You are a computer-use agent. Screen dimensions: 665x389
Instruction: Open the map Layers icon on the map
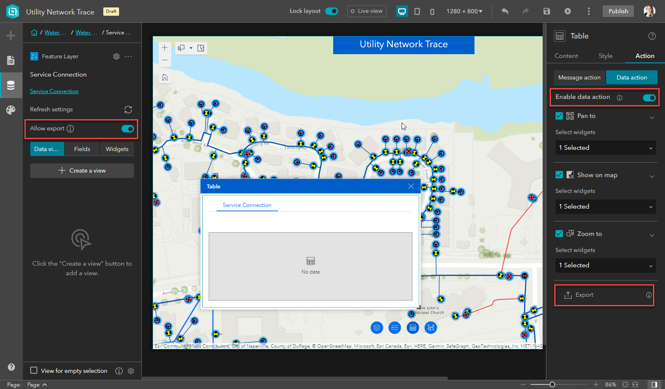[x=377, y=327]
